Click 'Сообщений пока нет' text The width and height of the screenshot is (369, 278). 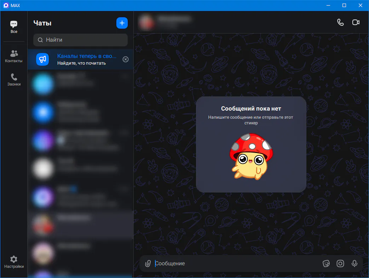click(251, 108)
